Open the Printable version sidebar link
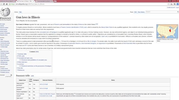 pyautogui.click(x=5, y=72)
